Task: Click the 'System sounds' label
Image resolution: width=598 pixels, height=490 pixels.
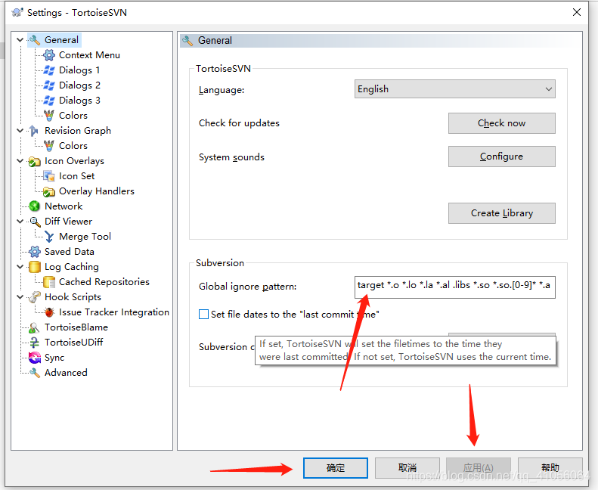Action: tap(231, 157)
